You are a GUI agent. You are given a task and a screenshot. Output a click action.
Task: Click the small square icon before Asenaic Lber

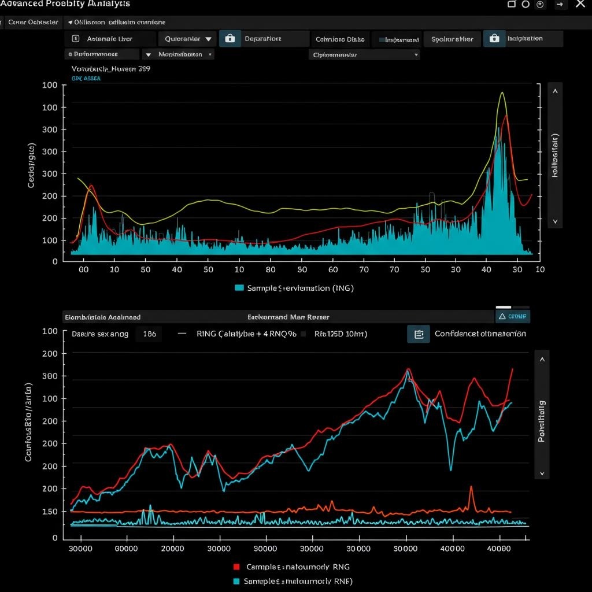click(75, 39)
